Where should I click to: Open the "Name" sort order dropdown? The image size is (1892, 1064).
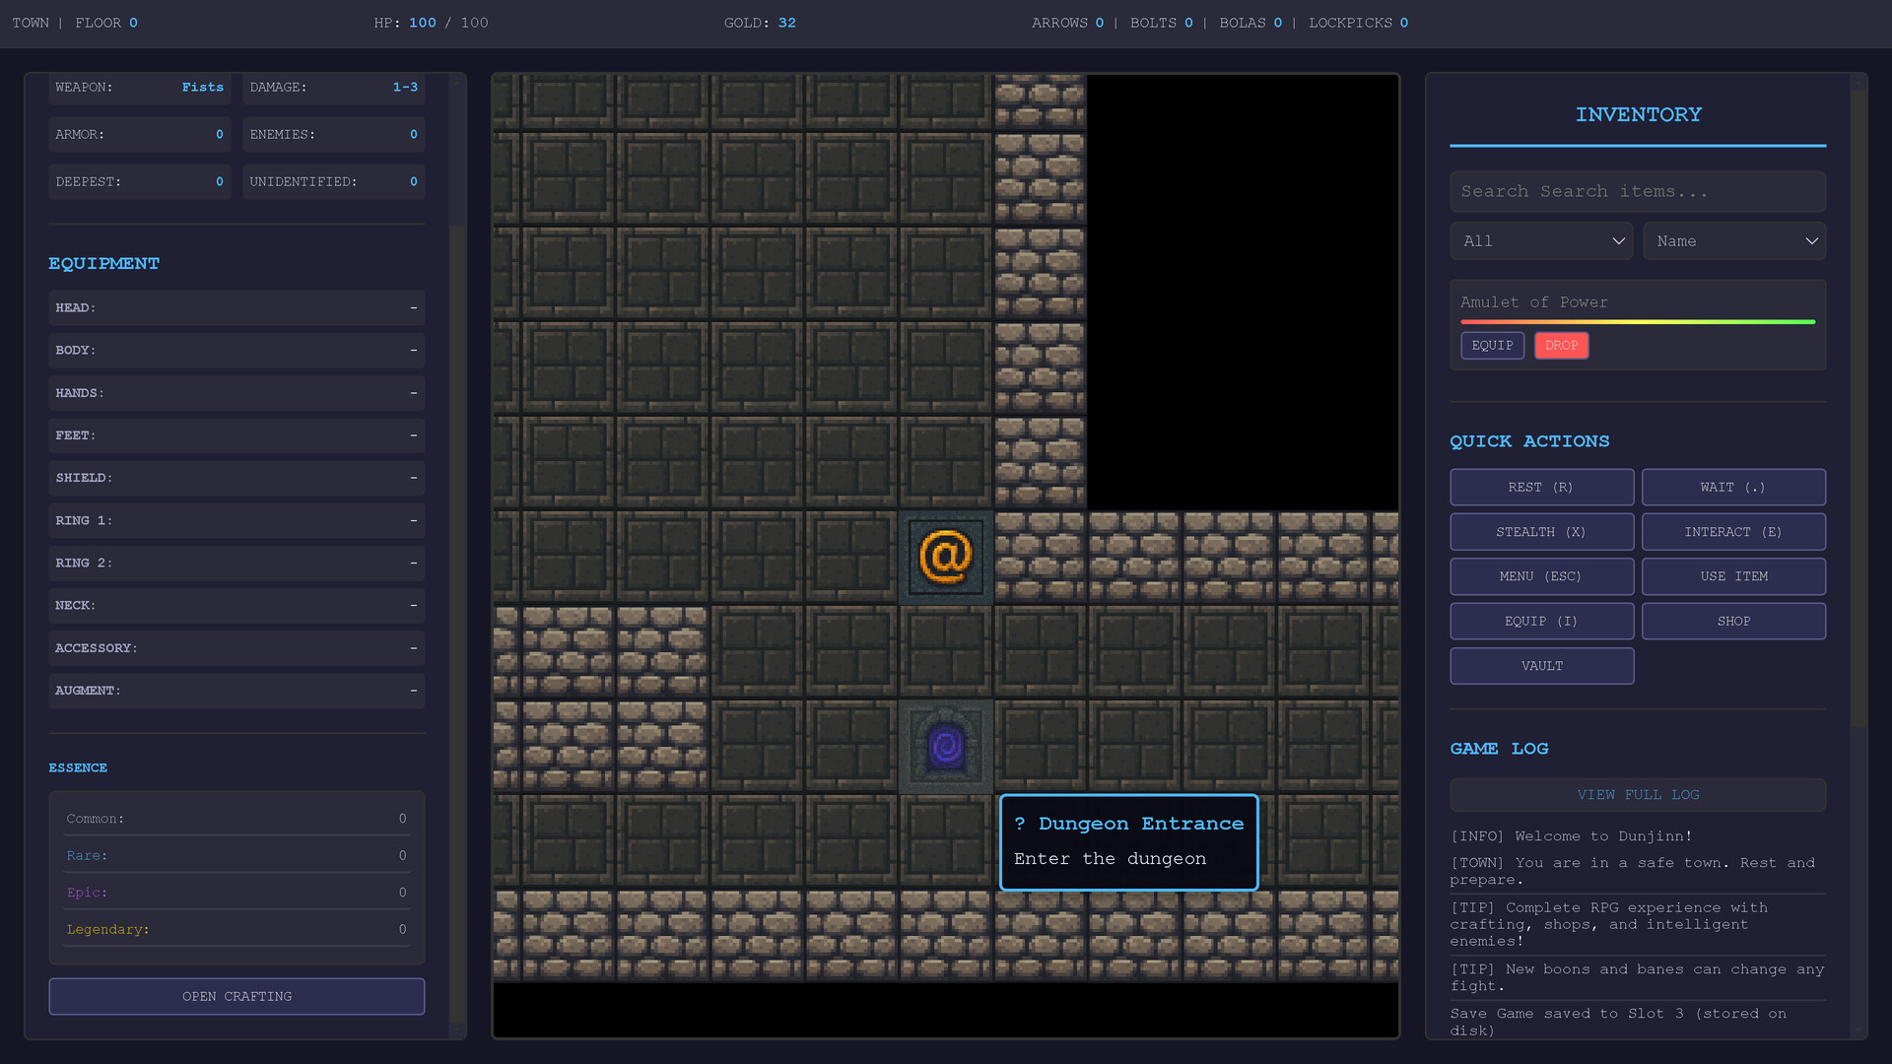tap(1733, 240)
